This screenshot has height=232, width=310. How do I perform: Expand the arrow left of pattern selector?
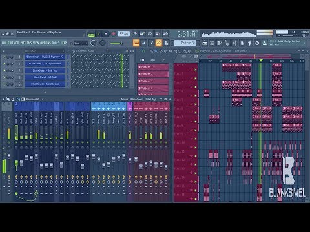pyautogui.click(x=172, y=43)
